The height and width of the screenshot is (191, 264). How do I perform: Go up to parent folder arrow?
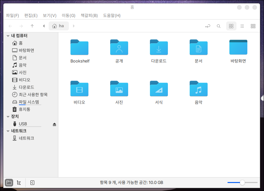pyautogui.click(x=32, y=26)
